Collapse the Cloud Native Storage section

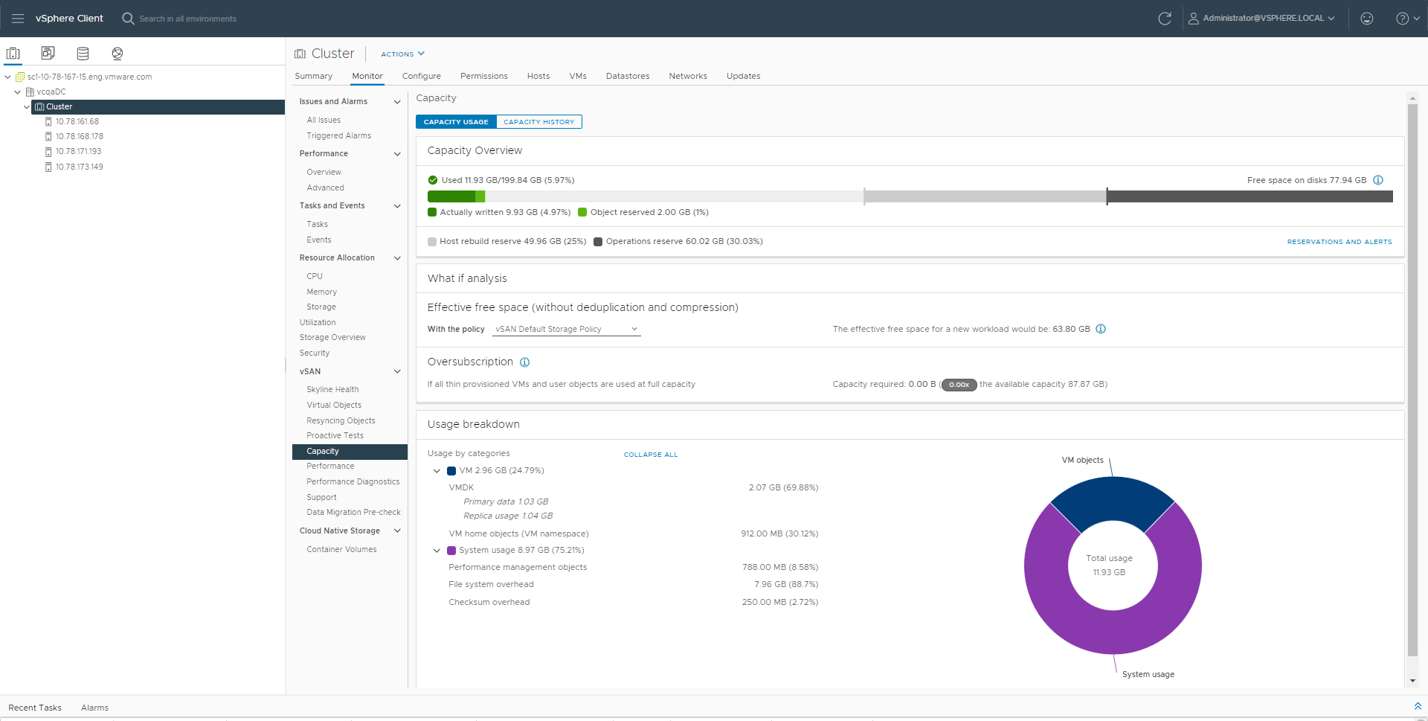click(x=397, y=531)
